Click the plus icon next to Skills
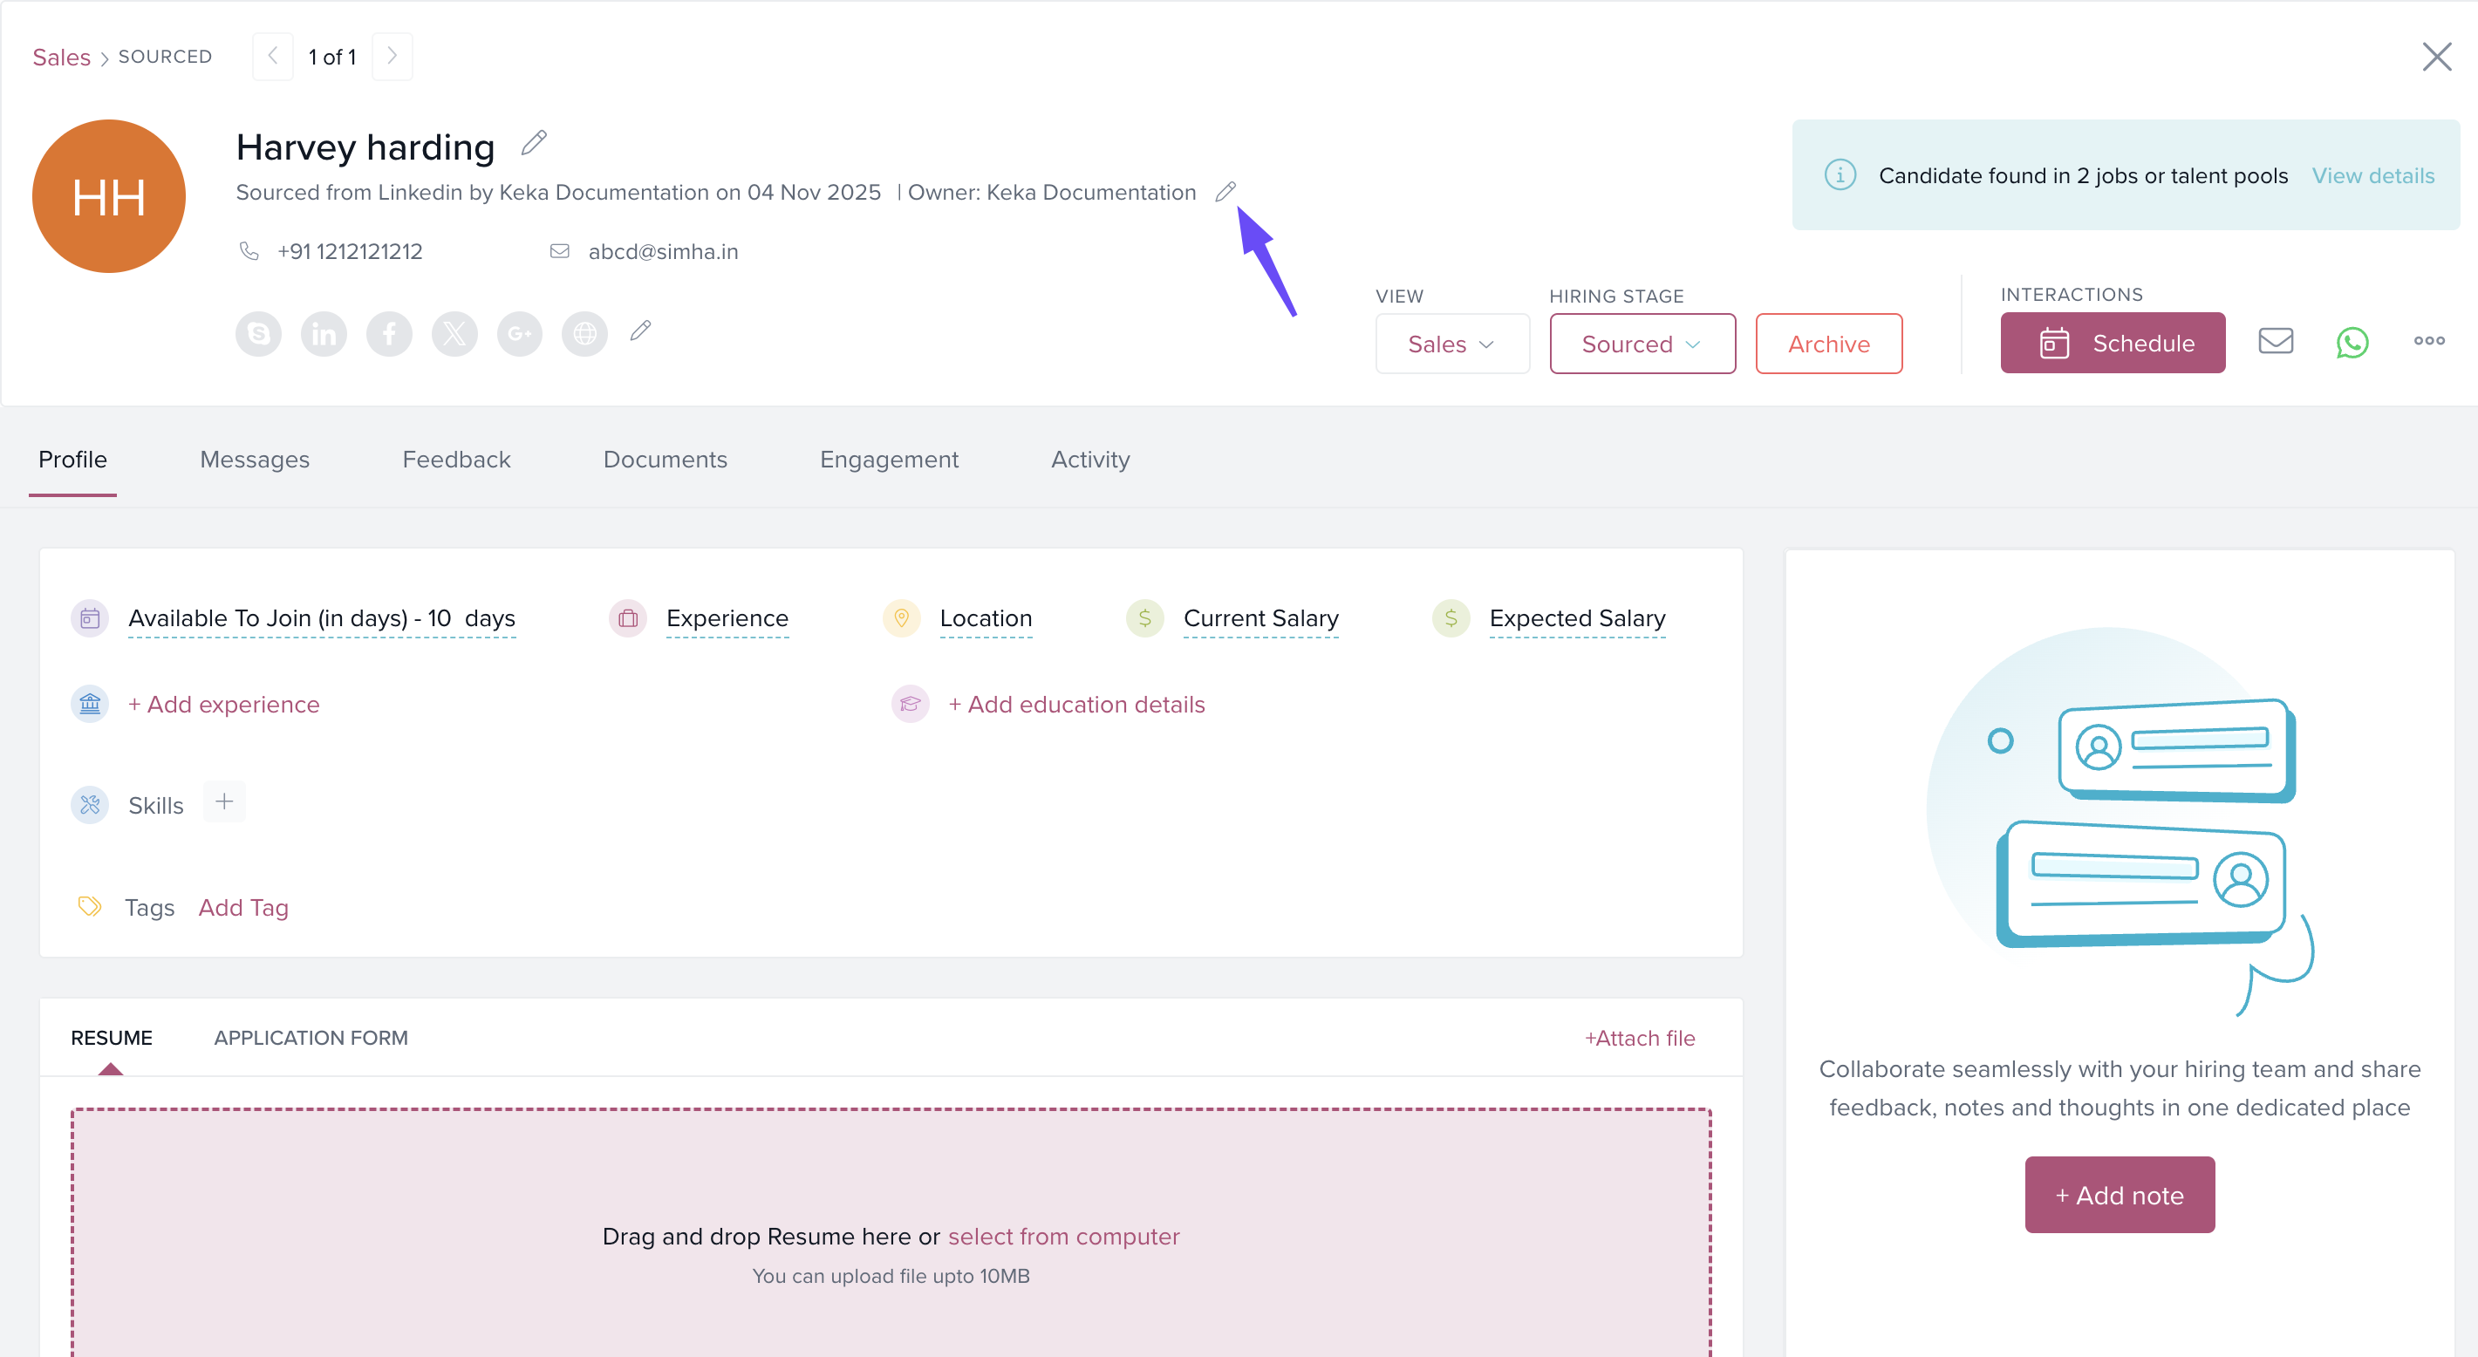2478x1357 pixels. 224,801
